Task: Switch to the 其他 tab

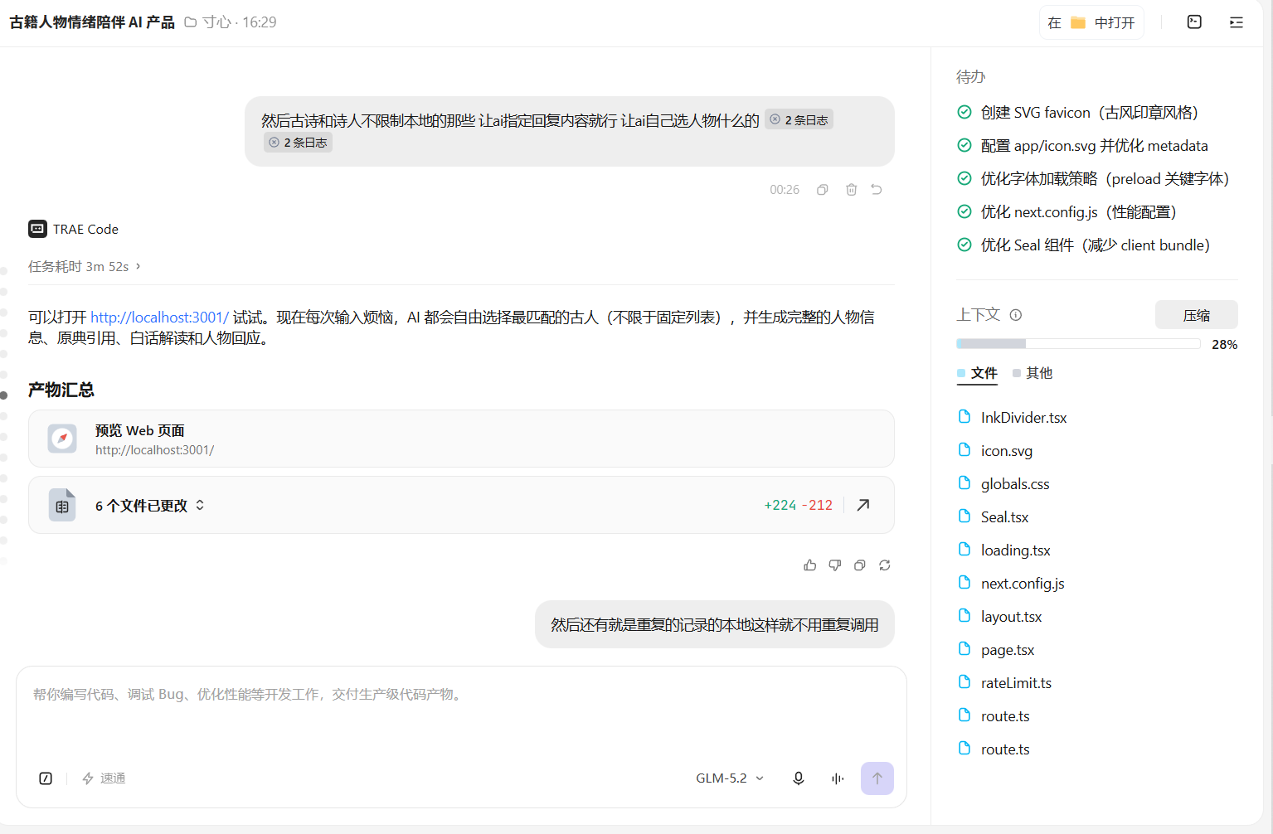Action: 1032,373
